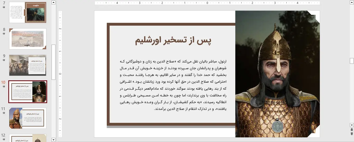Viewport: 354px width, 142px height.
Task: Select the partially visible slide 12 thumbnail
Action: point(28,138)
